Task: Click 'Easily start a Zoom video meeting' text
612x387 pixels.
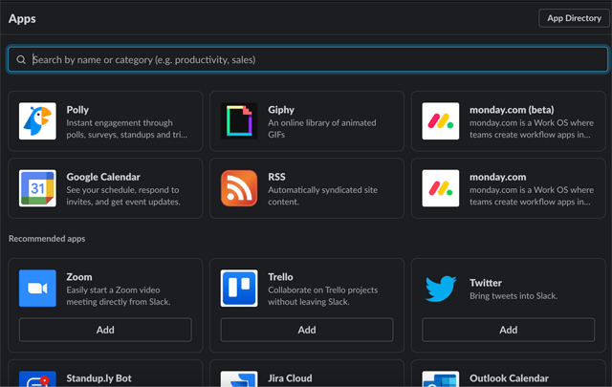Action: point(119,296)
